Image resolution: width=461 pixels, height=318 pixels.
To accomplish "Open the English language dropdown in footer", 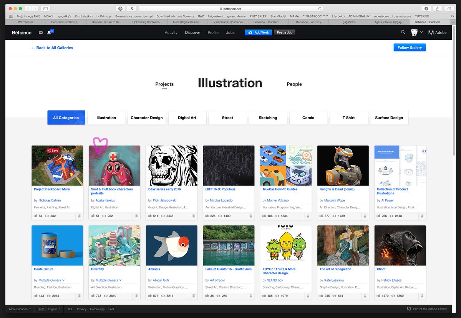I will click(54, 309).
